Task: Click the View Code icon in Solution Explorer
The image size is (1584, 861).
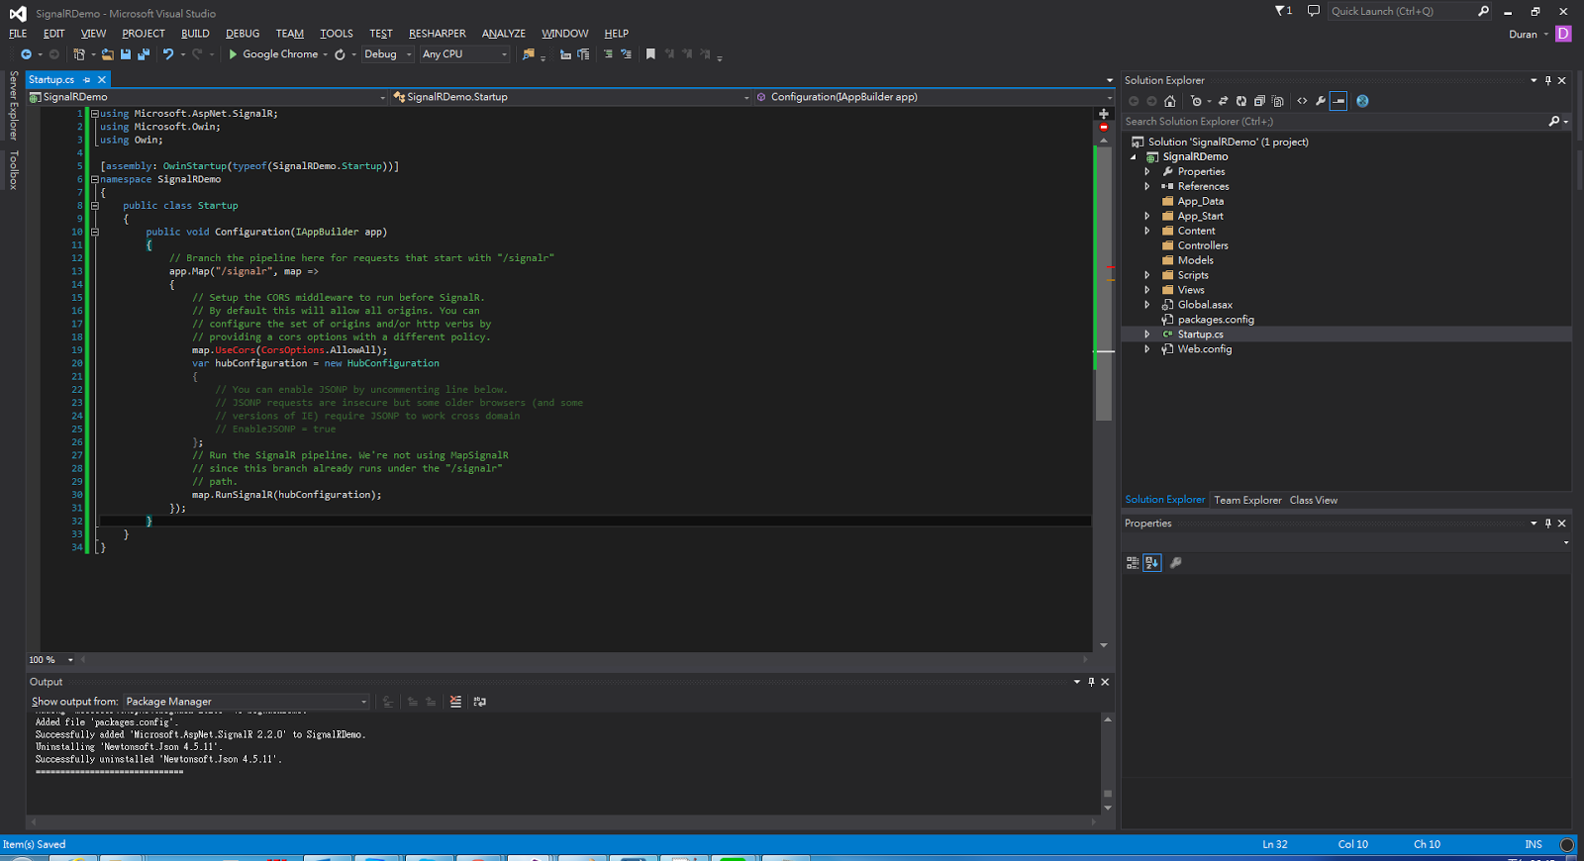Action: [x=1302, y=101]
